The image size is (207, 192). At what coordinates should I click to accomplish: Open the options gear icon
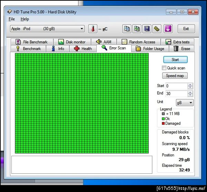[157, 29]
